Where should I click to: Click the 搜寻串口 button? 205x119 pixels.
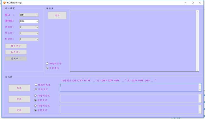click(16, 46)
